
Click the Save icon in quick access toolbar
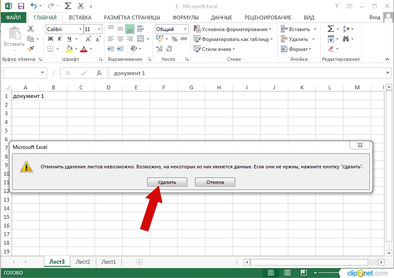point(21,6)
